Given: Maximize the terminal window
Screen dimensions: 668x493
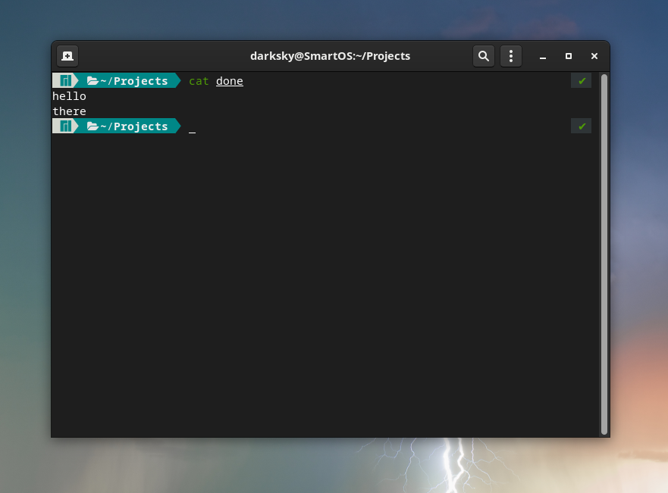Looking at the screenshot, I should coord(569,56).
